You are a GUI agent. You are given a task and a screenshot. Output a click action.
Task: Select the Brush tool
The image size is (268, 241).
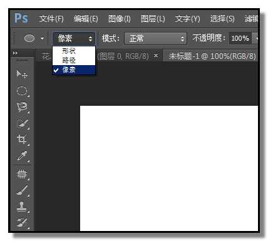(x=22, y=190)
